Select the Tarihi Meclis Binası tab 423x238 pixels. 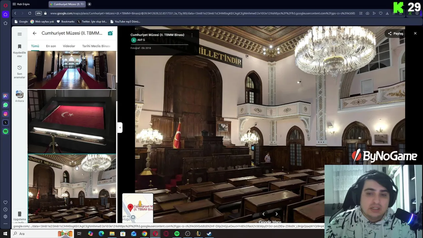96,46
